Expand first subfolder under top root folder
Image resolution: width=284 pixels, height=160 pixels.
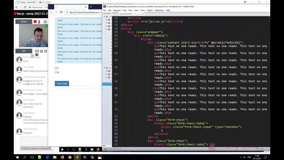(106, 20)
